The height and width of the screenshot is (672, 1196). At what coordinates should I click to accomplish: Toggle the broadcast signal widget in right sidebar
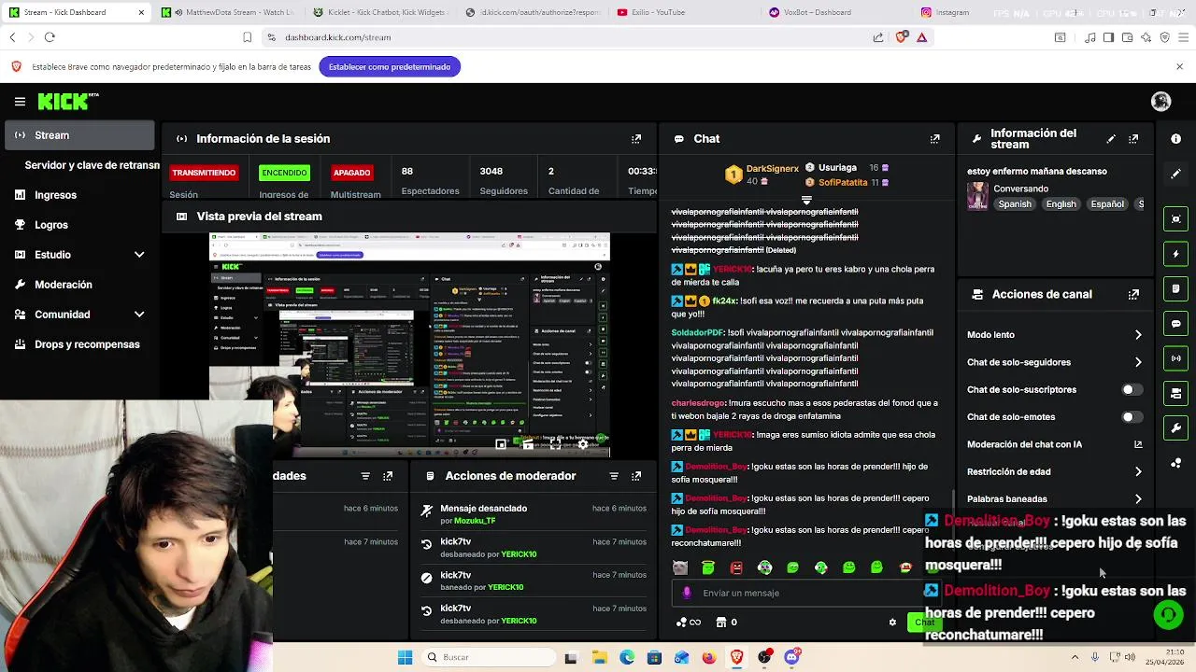[1176, 358]
